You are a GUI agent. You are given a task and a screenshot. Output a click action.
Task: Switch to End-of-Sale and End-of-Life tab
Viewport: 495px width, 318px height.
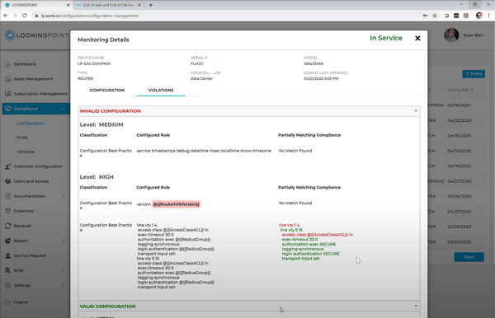coord(109,5)
